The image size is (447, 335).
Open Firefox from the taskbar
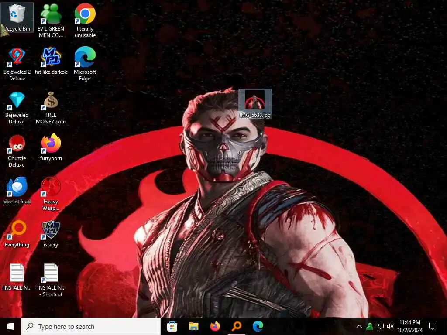pos(215,326)
